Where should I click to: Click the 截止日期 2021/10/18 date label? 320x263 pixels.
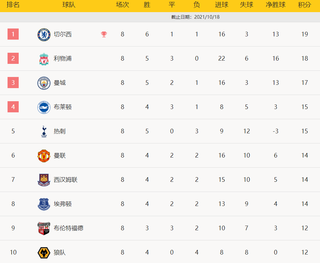click(x=195, y=17)
